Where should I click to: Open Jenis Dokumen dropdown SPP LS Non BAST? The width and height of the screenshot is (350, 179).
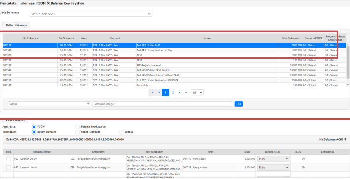click(x=91, y=14)
